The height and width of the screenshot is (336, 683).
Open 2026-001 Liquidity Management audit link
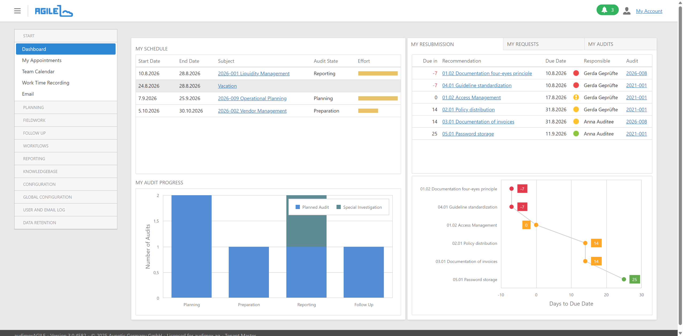[253, 74]
